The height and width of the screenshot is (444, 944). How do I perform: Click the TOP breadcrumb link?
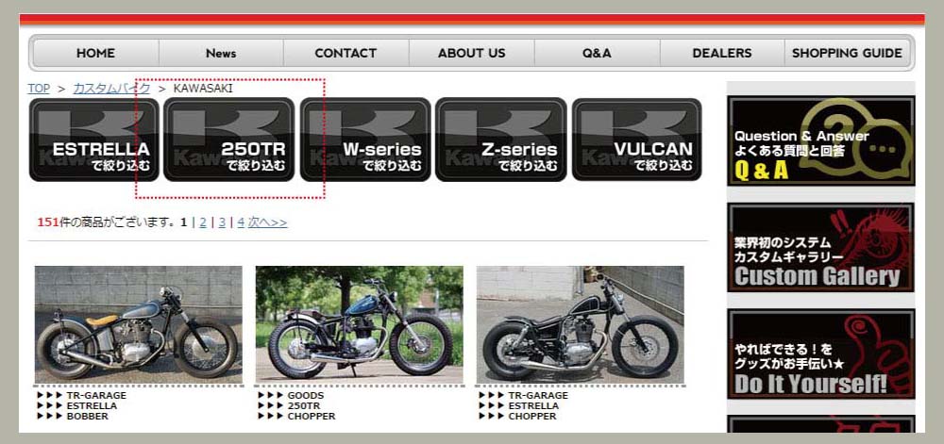(39, 89)
